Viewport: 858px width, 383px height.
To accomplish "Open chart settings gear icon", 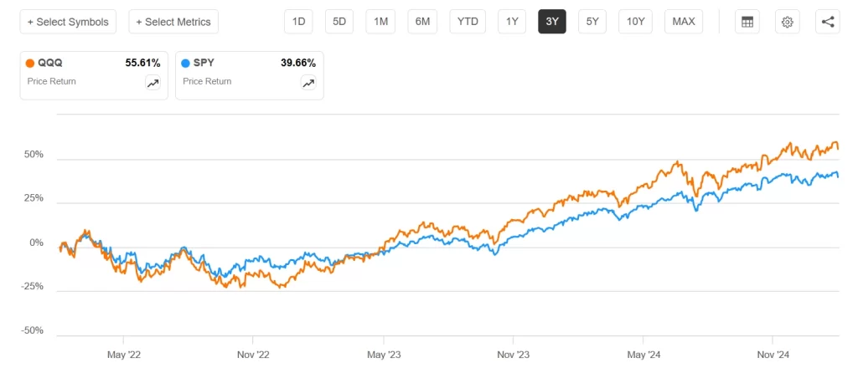I will click(x=788, y=22).
